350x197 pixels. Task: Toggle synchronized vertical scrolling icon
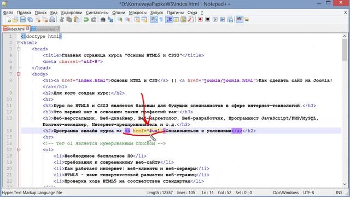pyautogui.click(x=137, y=20)
